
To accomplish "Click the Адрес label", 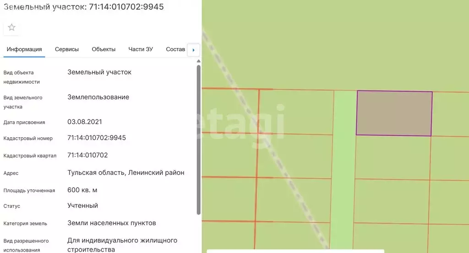I will pyautogui.click(x=11, y=173).
